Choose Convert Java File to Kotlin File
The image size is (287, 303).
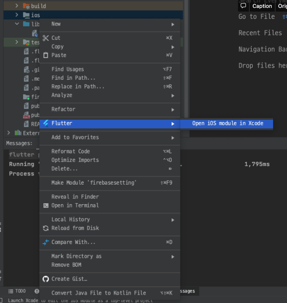[110, 293]
